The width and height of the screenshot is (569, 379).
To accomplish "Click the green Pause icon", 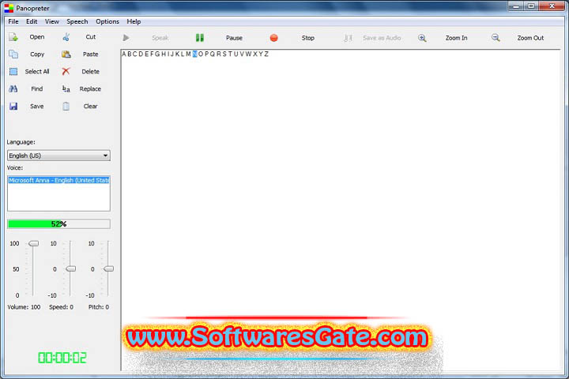I will [200, 38].
